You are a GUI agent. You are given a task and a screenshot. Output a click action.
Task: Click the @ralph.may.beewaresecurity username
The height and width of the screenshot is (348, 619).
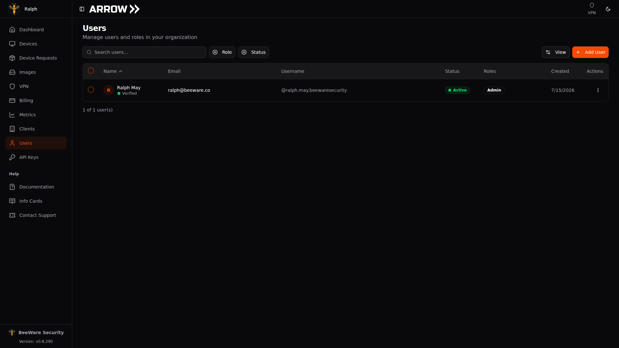point(314,90)
